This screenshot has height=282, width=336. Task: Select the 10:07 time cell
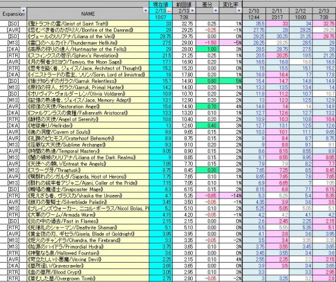(x=160, y=18)
